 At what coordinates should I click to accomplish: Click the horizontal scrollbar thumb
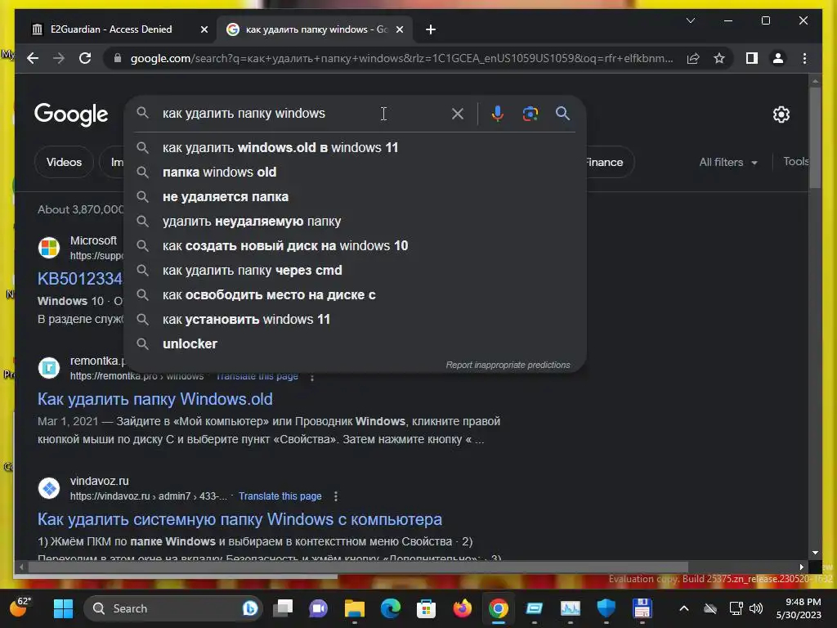(x=358, y=567)
